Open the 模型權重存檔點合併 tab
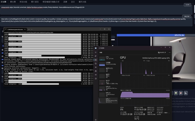The width and height of the screenshot is (195, 121). click(51, 2)
